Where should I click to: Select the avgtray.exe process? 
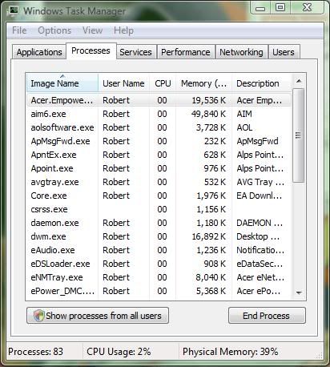coord(159,182)
